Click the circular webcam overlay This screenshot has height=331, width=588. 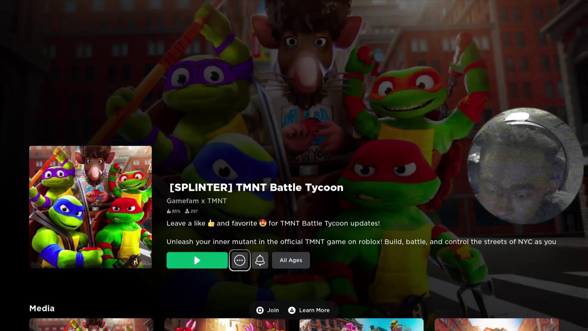click(x=526, y=166)
